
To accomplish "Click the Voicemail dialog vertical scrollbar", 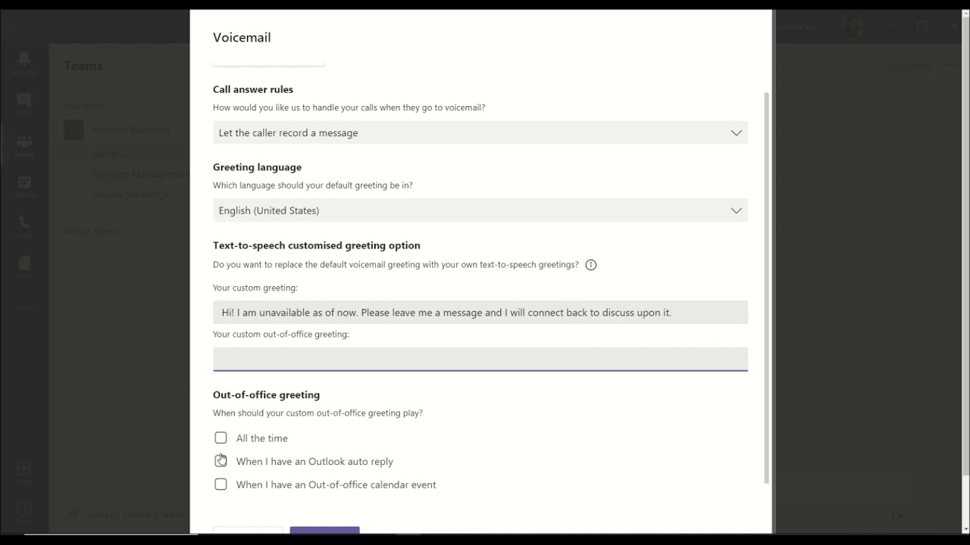I will pyautogui.click(x=766, y=288).
